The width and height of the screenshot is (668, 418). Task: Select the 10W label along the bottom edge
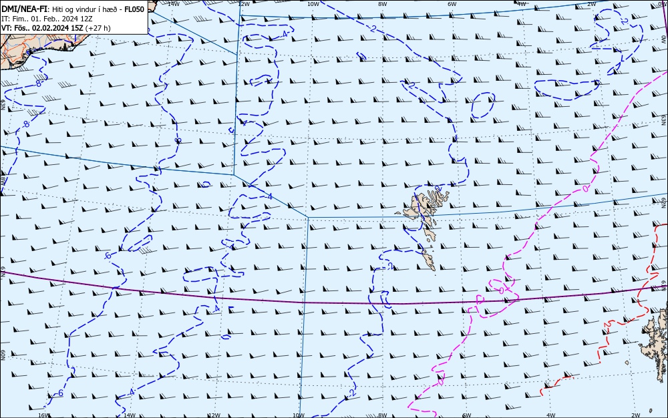tap(299, 415)
